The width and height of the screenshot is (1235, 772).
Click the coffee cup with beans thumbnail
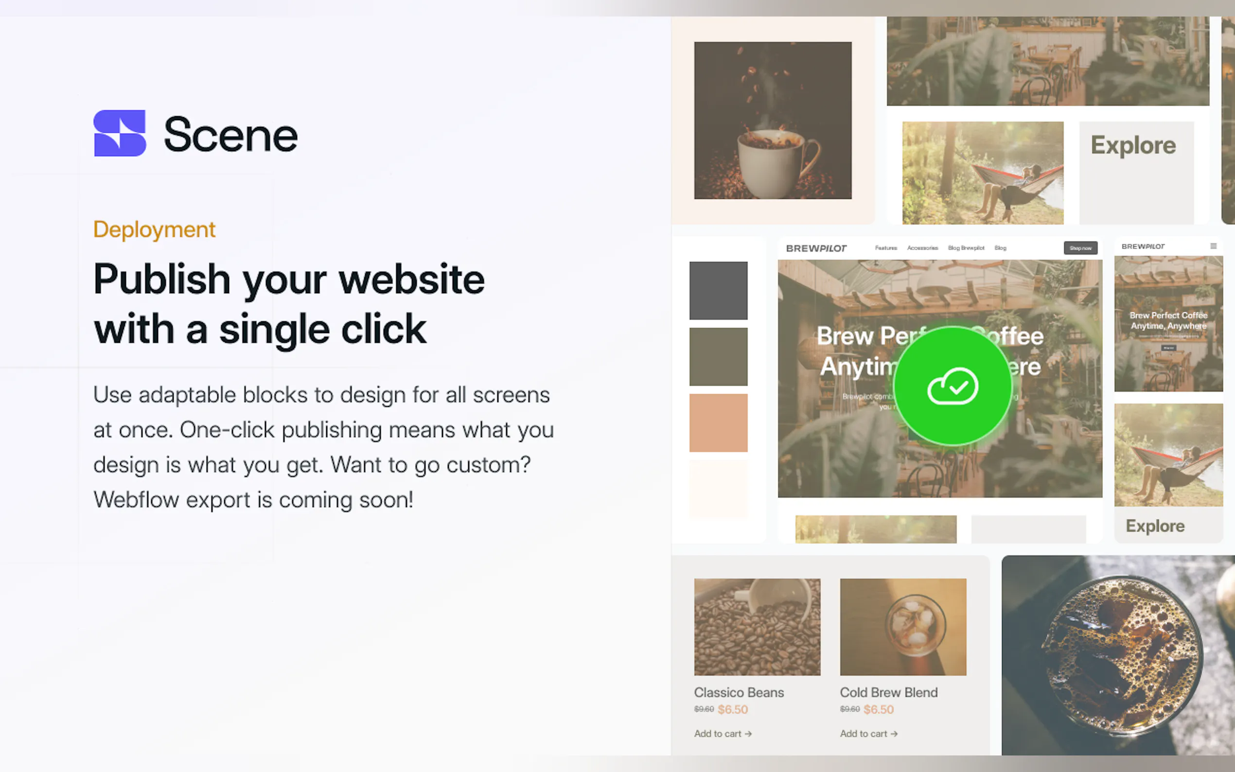[x=773, y=121]
